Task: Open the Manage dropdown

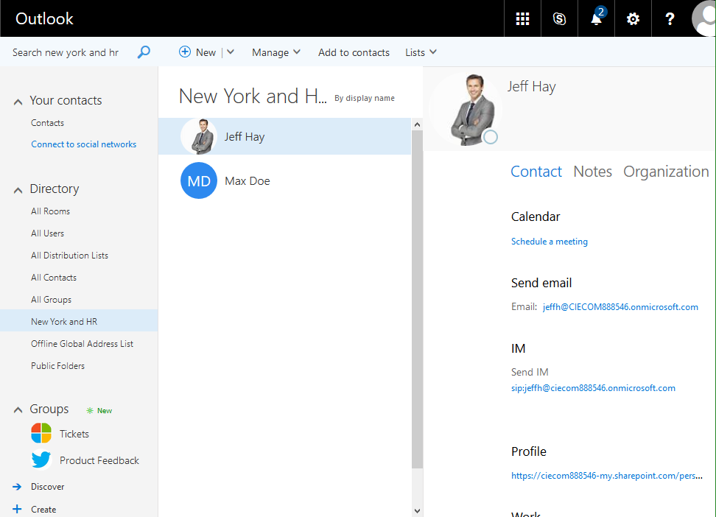Action: (275, 52)
